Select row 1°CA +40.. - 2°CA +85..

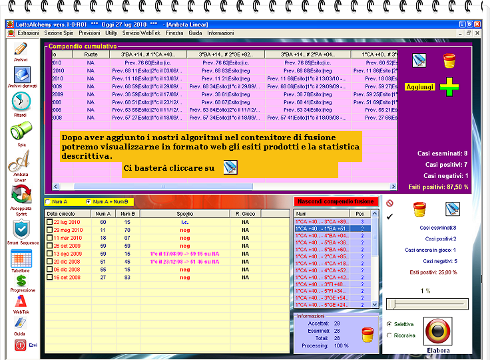click(332, 256)
